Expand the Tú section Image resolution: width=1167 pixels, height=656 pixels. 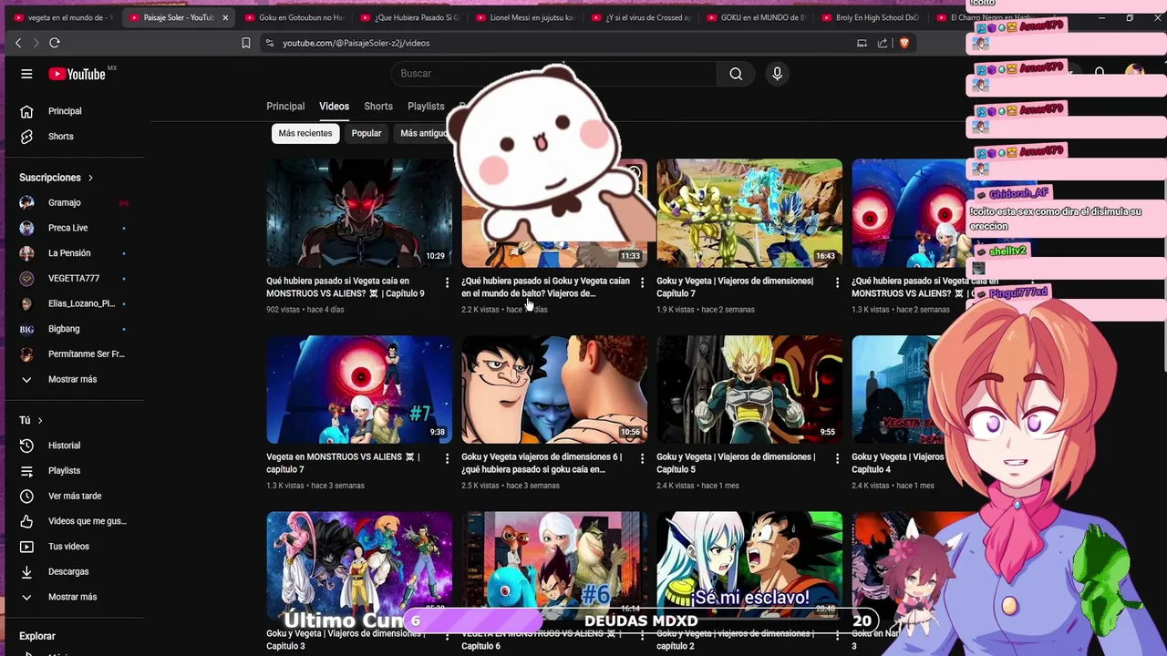(31, 420)
